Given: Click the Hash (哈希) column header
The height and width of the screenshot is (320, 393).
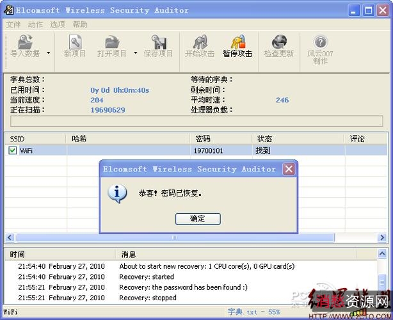Looking at the screenshot, I should pos(127,139).
